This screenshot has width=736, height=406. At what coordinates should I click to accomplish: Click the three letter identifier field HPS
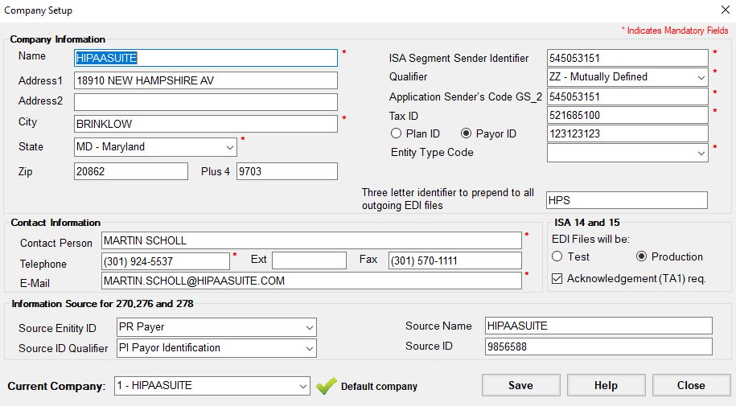click(x=627, y=200)
